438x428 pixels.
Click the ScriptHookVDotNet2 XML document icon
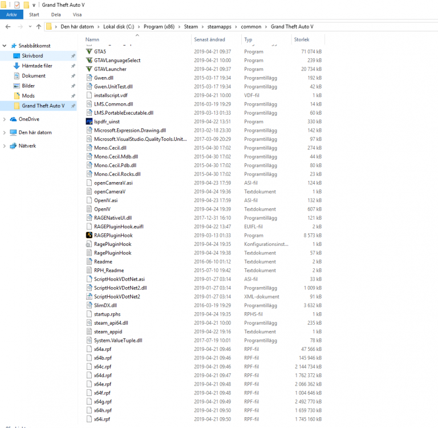click(89, 296)
